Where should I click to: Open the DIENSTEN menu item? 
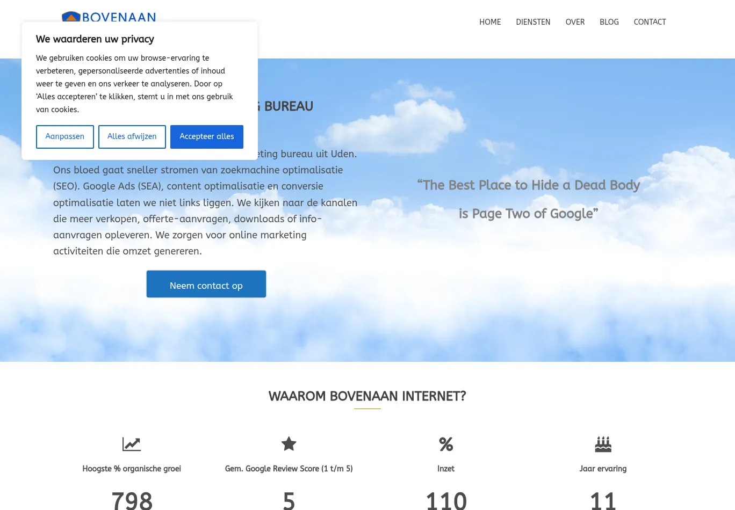(533, 22)
